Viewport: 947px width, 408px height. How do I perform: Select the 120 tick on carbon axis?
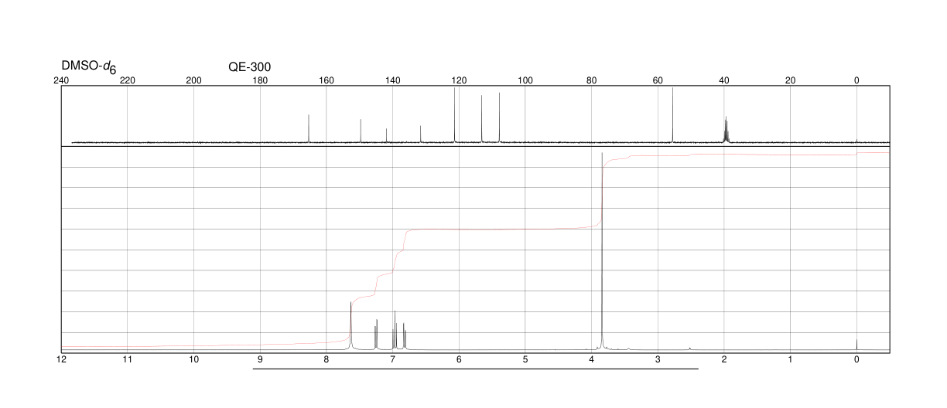click(x=459, y=80)
